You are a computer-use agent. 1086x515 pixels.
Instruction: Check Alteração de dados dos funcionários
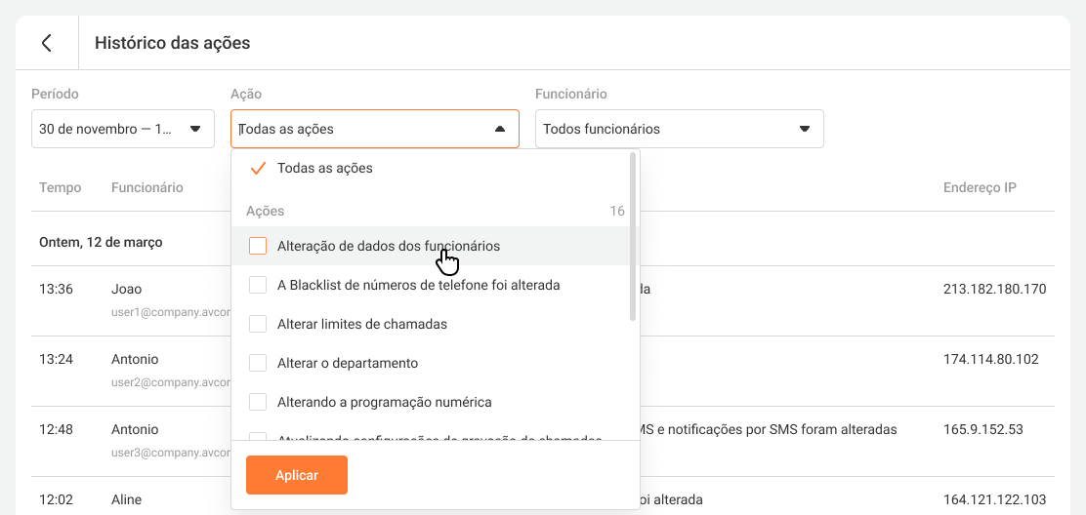258,246
